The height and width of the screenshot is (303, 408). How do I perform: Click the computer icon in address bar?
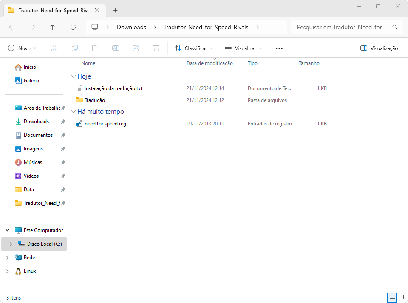[95, 27]
